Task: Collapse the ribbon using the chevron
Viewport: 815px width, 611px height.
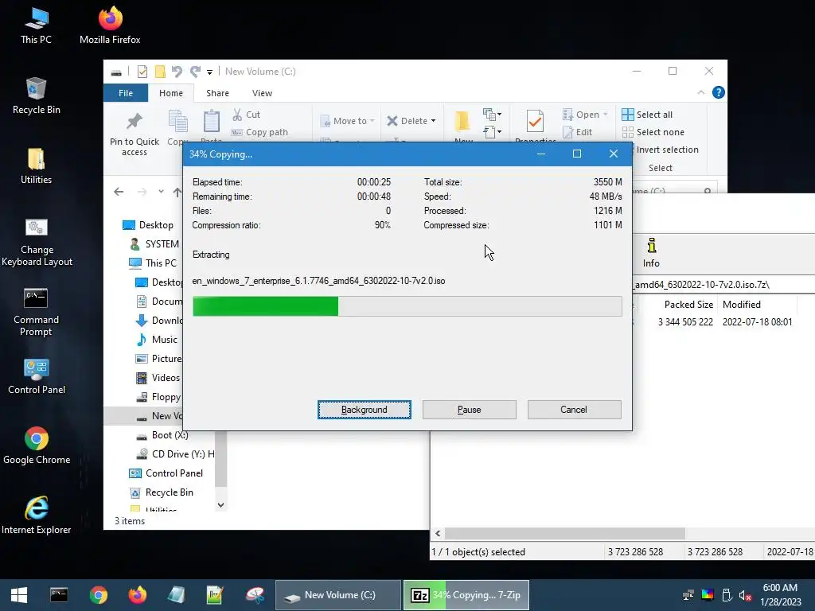Action: [x=700, y=92]
